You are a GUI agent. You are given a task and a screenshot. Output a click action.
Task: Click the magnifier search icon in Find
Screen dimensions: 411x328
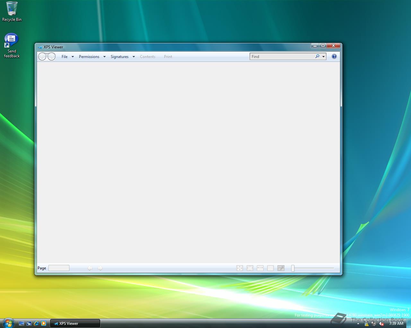[x=317, y=56]
